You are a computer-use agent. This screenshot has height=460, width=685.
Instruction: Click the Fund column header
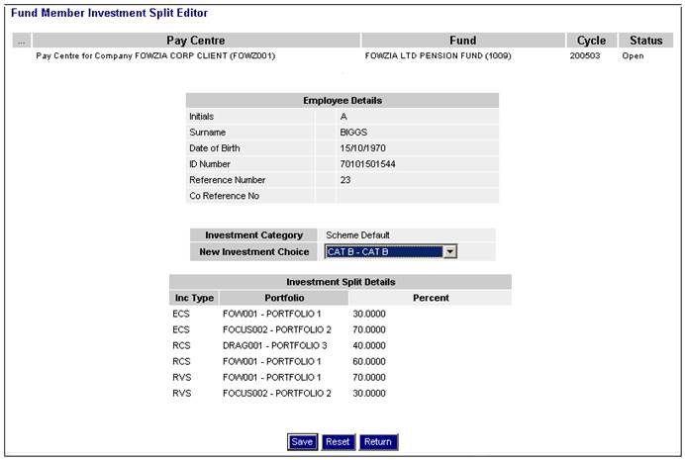[463, 41]
